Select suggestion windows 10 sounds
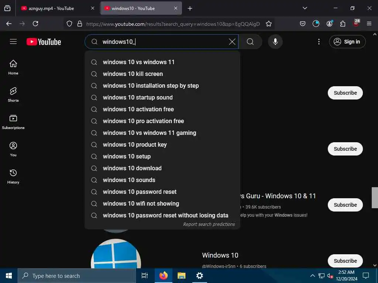This screenshot has width=378, height=283. 162,180
